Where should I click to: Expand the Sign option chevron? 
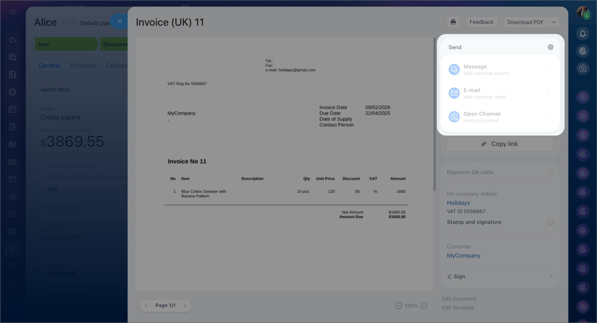tap(550, 276)
